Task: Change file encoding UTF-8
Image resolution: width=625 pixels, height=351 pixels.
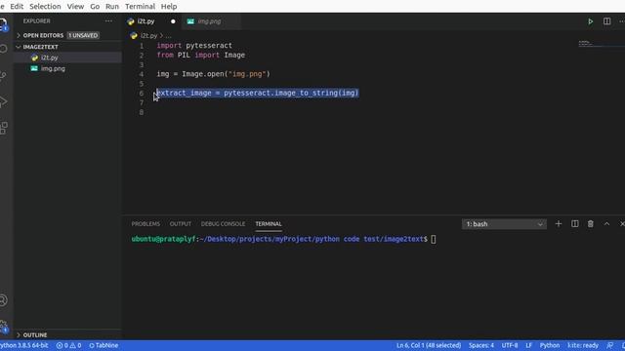Action: pyautogui.click(x=510, y=345)
